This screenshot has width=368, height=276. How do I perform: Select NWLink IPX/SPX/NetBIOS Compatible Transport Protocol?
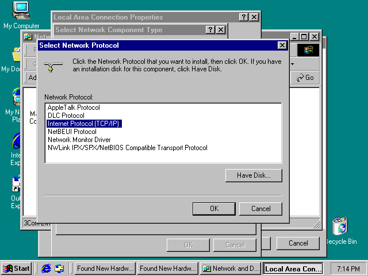pos(128,148)
